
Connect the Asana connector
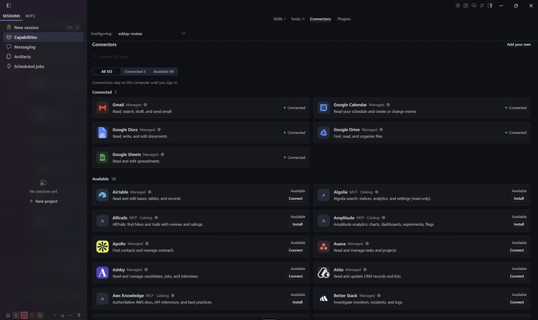(x=517, y=250)
